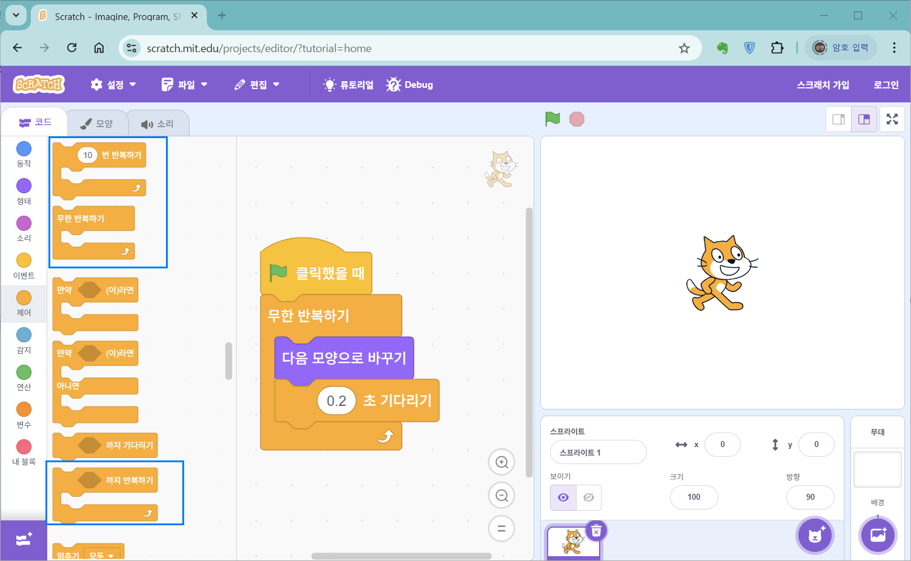
Task: Reload the browser page
Action: (71, 48)
